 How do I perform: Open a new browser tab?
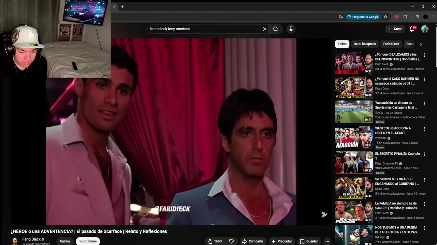coord(122,6)
